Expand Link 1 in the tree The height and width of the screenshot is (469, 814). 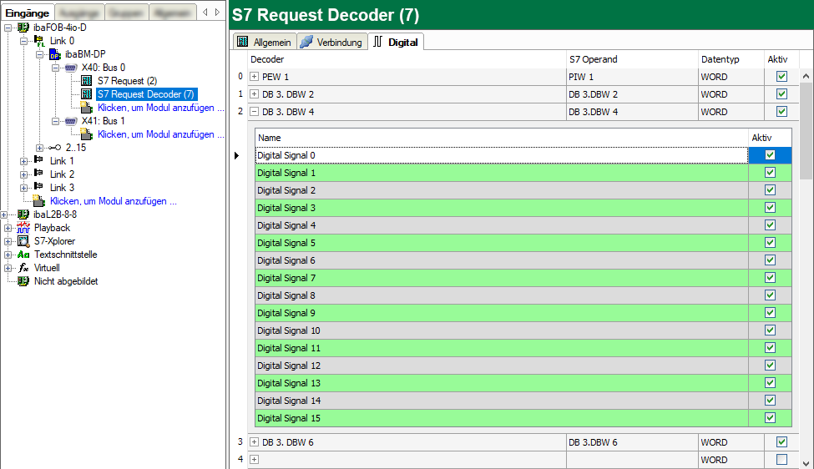[24, 161]
